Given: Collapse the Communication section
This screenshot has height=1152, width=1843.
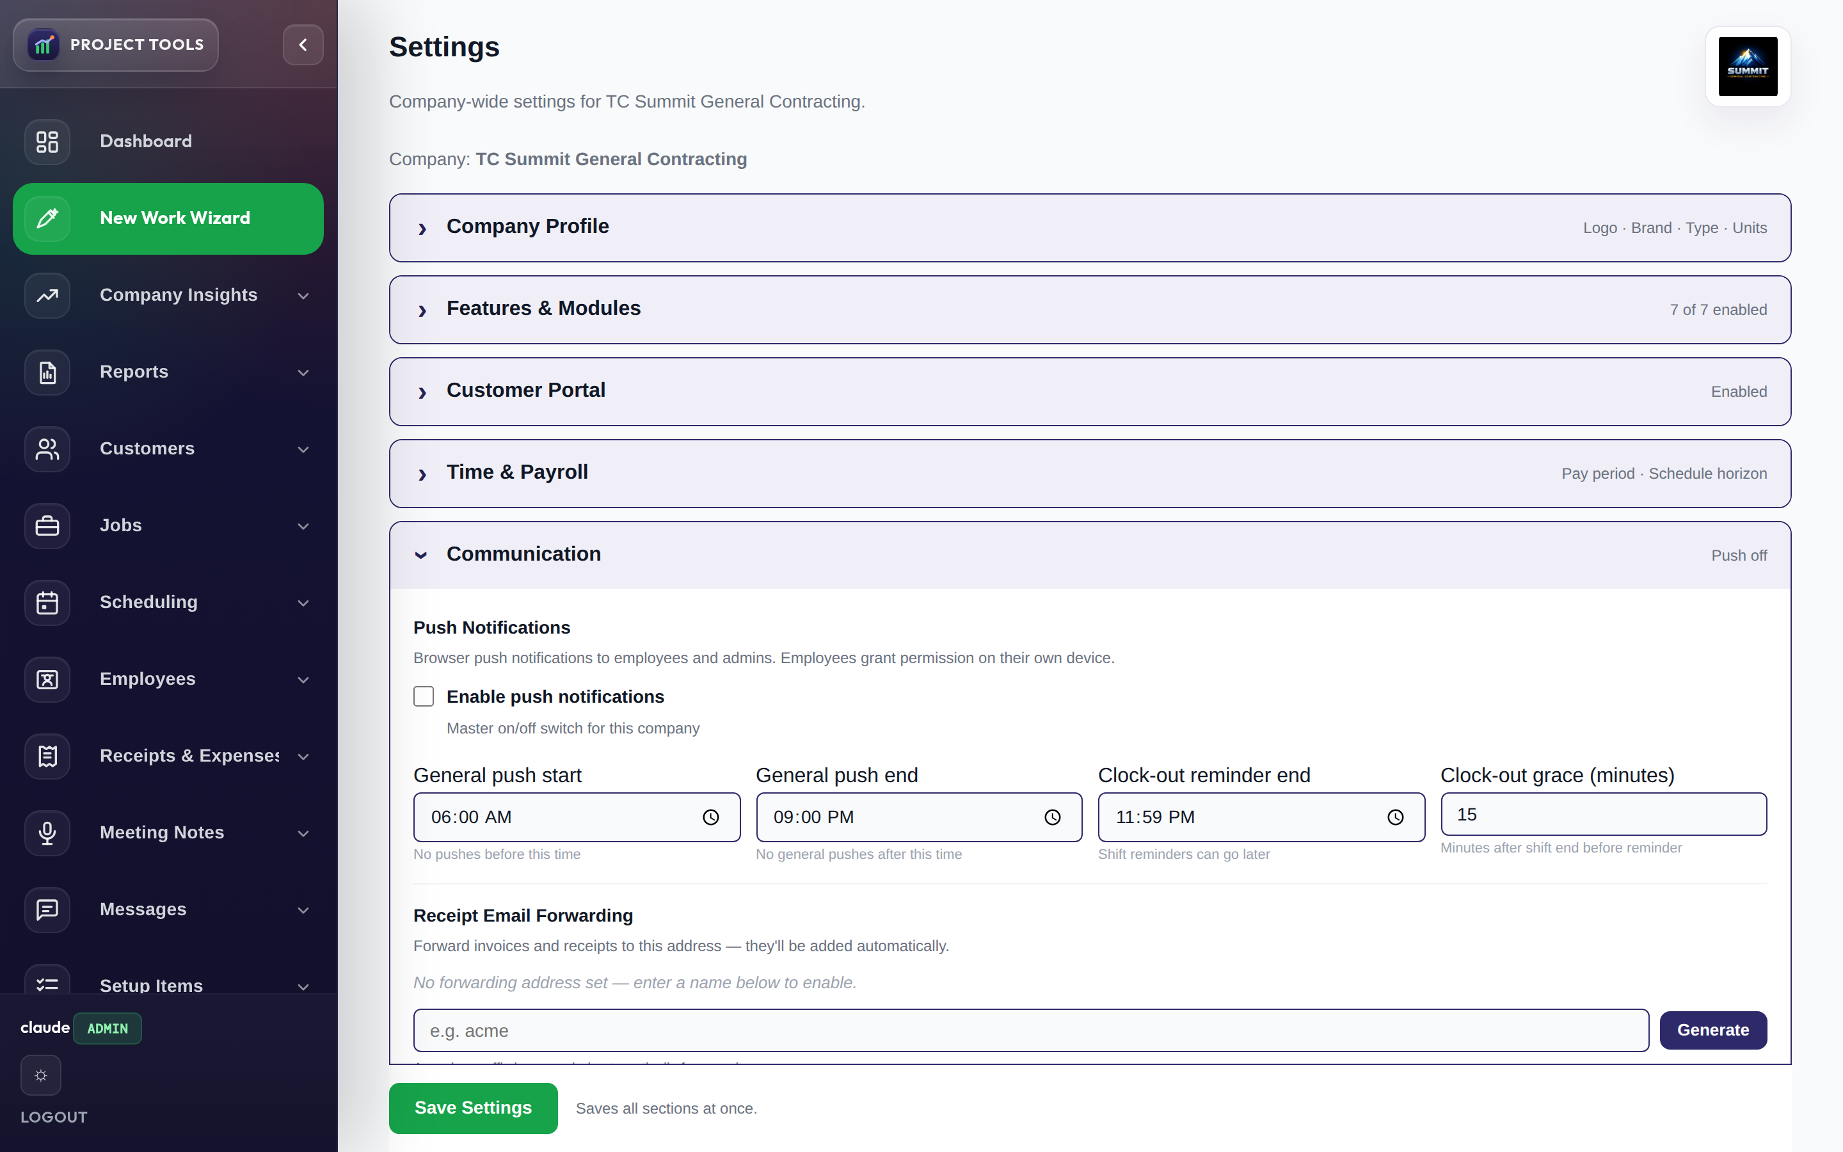Looking at the screenshot, I should [1090, 555].
